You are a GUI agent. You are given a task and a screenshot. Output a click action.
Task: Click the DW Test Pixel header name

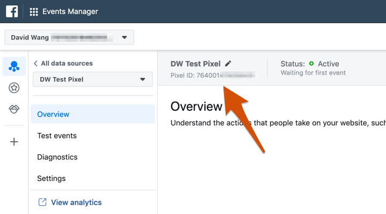(x=195, y=64)
